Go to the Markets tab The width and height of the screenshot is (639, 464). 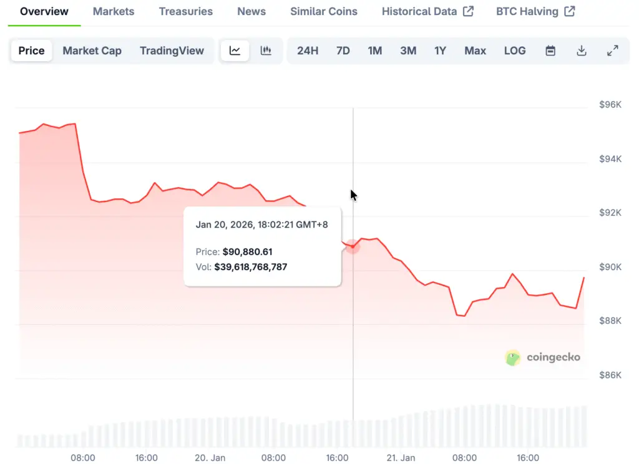click(x=114, y=11)
